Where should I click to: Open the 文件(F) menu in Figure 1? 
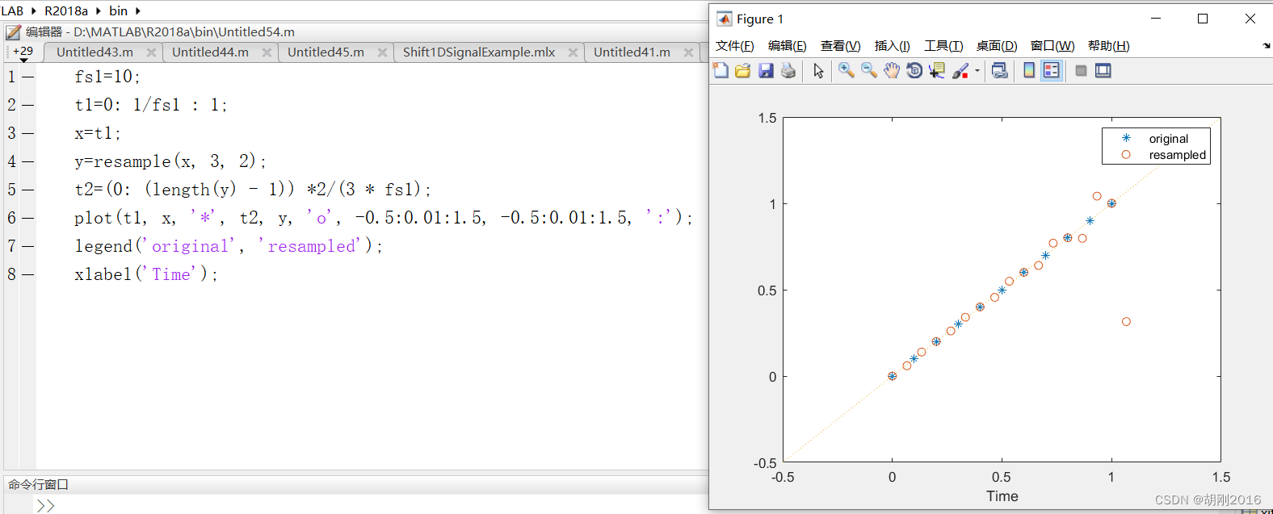(734, 46)
